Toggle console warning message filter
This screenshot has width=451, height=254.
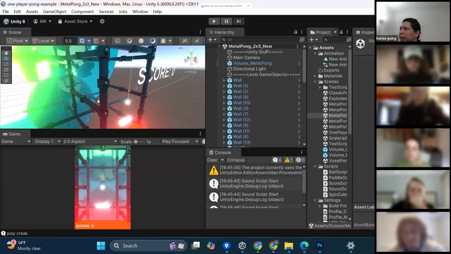pyautogui.click(x=288, y=160)
